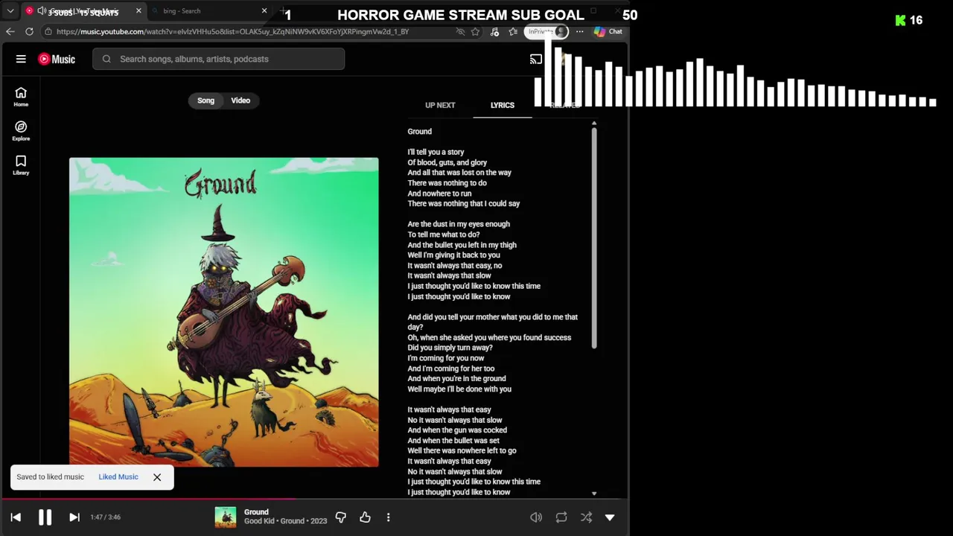Select the LYRICS tab
Viewport: 953px width, 536px height.
(503, 105)
